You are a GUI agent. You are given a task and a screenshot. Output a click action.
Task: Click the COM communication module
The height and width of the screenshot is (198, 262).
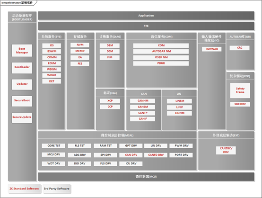pyautogui.click(x=161, y=45)
